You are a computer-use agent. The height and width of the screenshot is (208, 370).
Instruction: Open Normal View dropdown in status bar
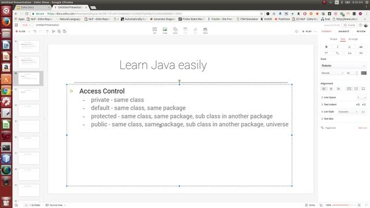(55, 205)
